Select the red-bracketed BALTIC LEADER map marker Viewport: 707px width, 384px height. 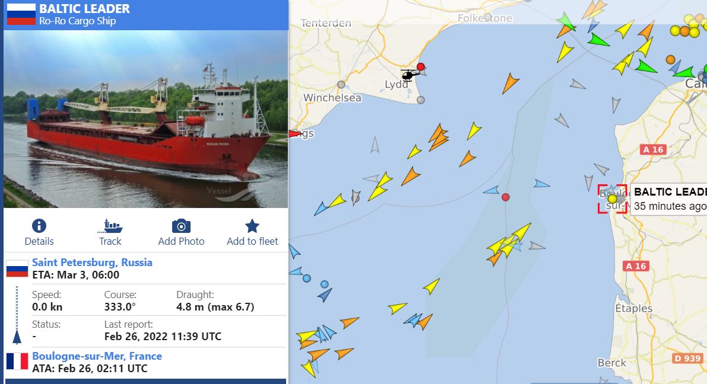[612, 199]
